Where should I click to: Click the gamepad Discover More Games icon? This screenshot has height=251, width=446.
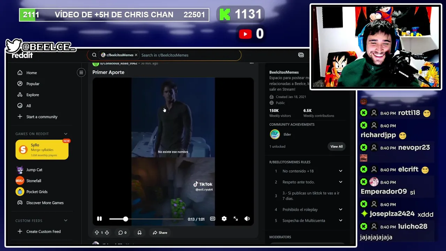20,203
